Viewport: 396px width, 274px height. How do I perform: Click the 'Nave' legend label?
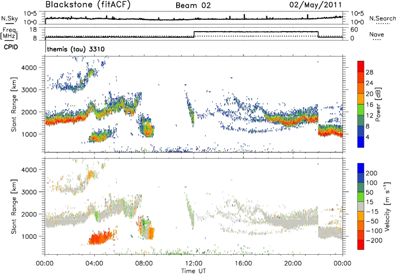point(377,34)
